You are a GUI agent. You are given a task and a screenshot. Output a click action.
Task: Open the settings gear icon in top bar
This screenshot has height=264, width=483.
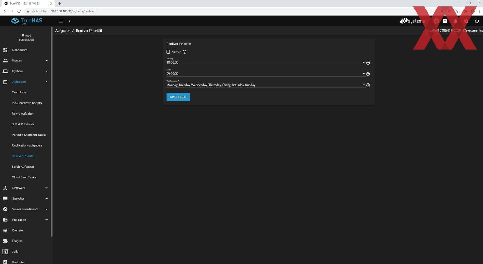point(466,21)
